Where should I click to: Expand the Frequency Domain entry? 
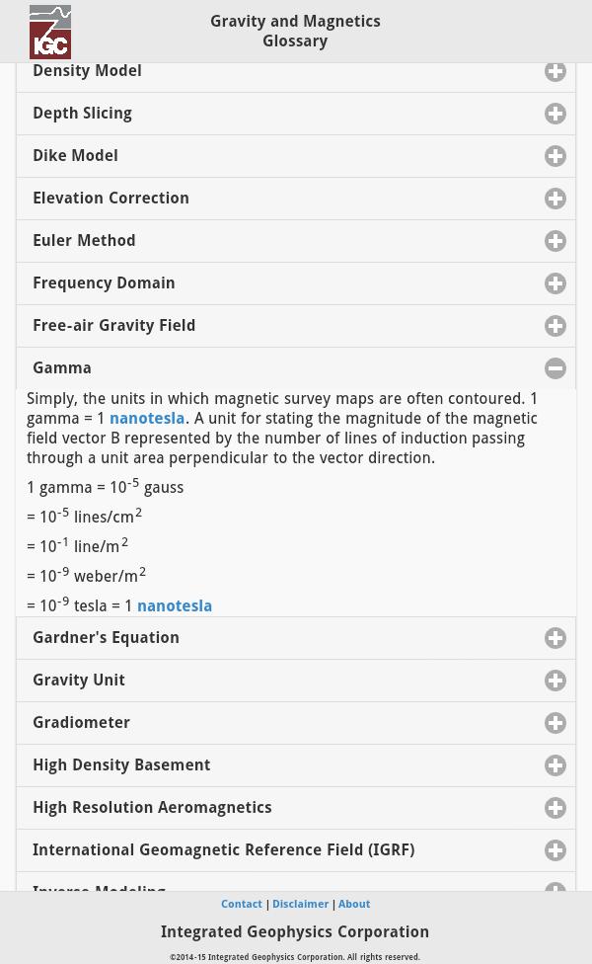[x=555, y=283]
